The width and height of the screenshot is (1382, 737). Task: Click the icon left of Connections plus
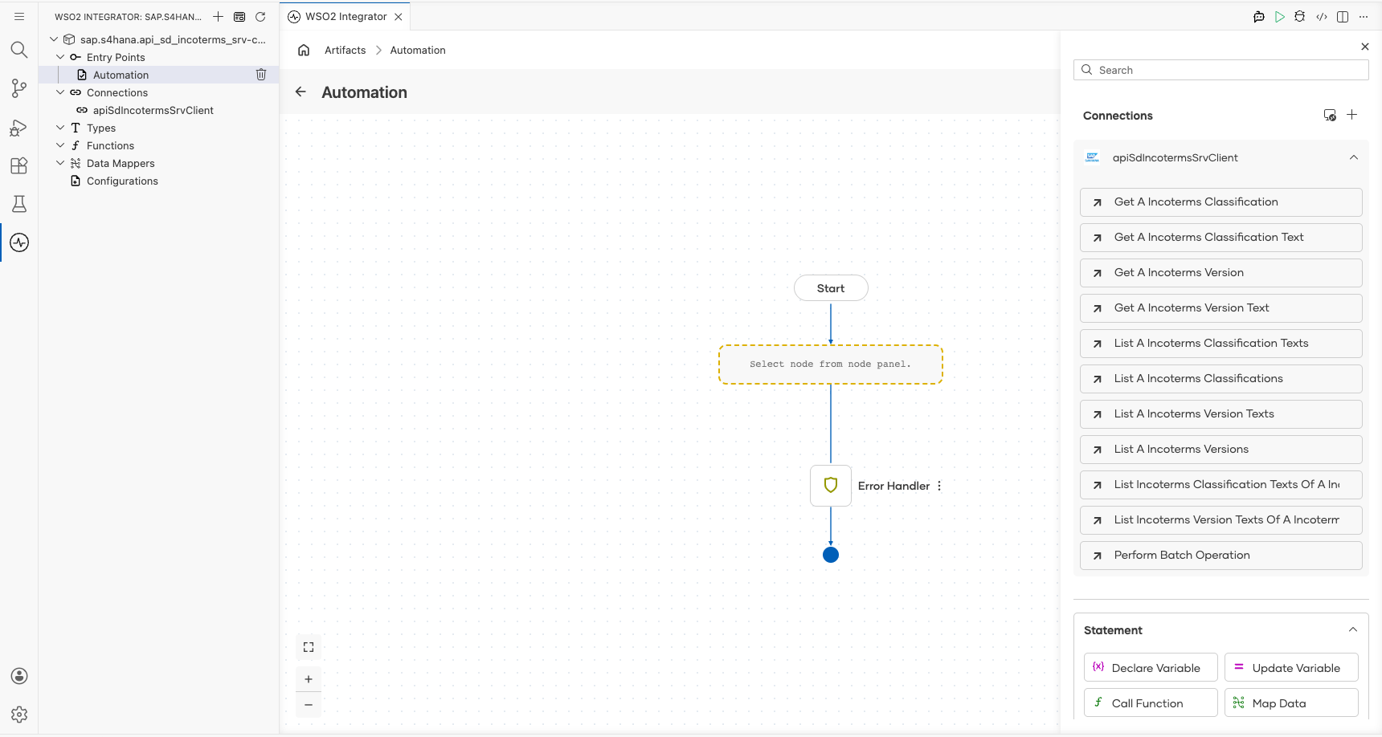[x=1330, y=115]
